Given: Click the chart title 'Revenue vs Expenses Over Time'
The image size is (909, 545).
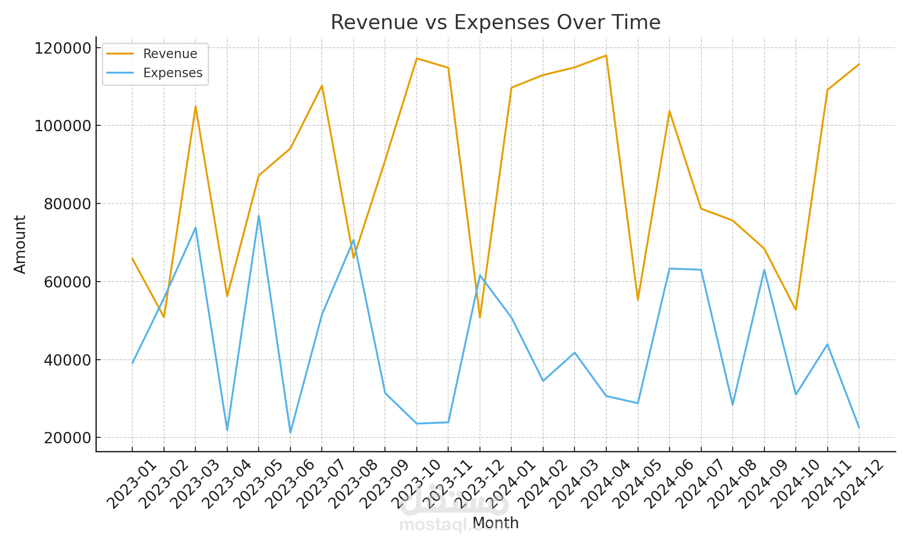Looking at the screenshot, I should point(495,22).
